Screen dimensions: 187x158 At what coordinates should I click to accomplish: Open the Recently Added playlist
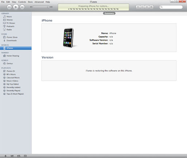click(16, 87)
